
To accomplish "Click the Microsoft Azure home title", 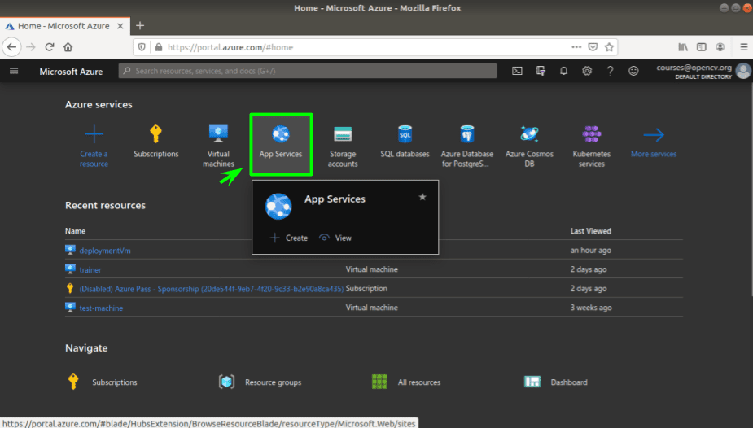I will 71,72.
